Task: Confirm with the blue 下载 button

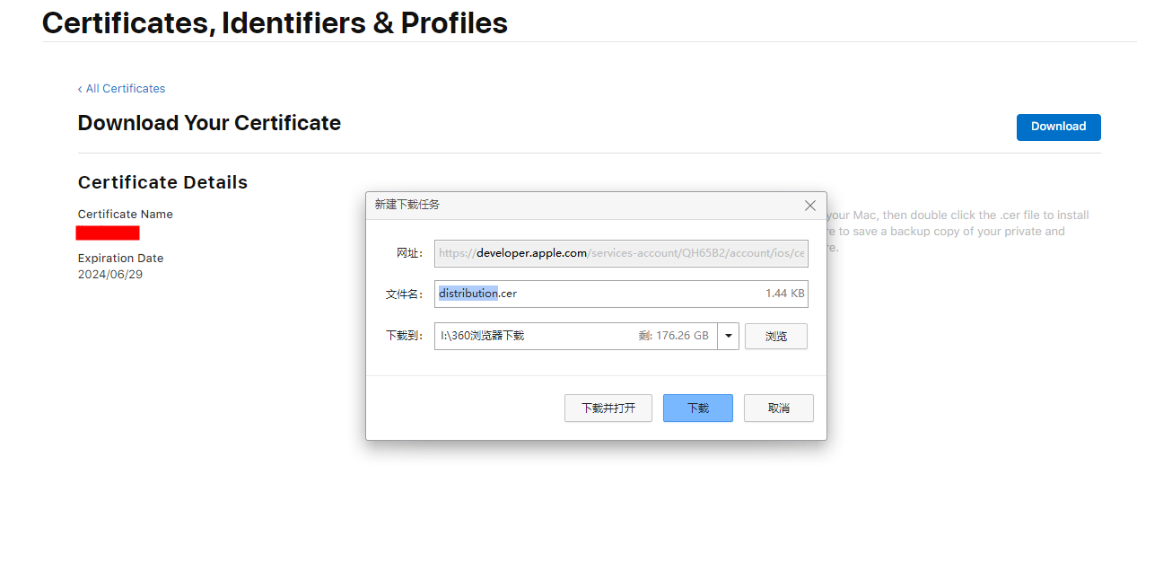Action: 698,408
